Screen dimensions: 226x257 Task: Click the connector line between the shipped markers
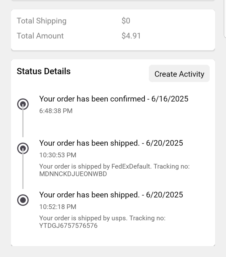point(23,172)
